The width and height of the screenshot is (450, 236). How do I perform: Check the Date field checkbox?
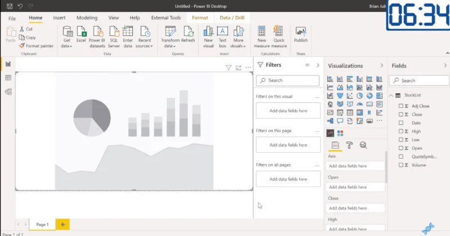pyautogui.click(x=401, y=122)
